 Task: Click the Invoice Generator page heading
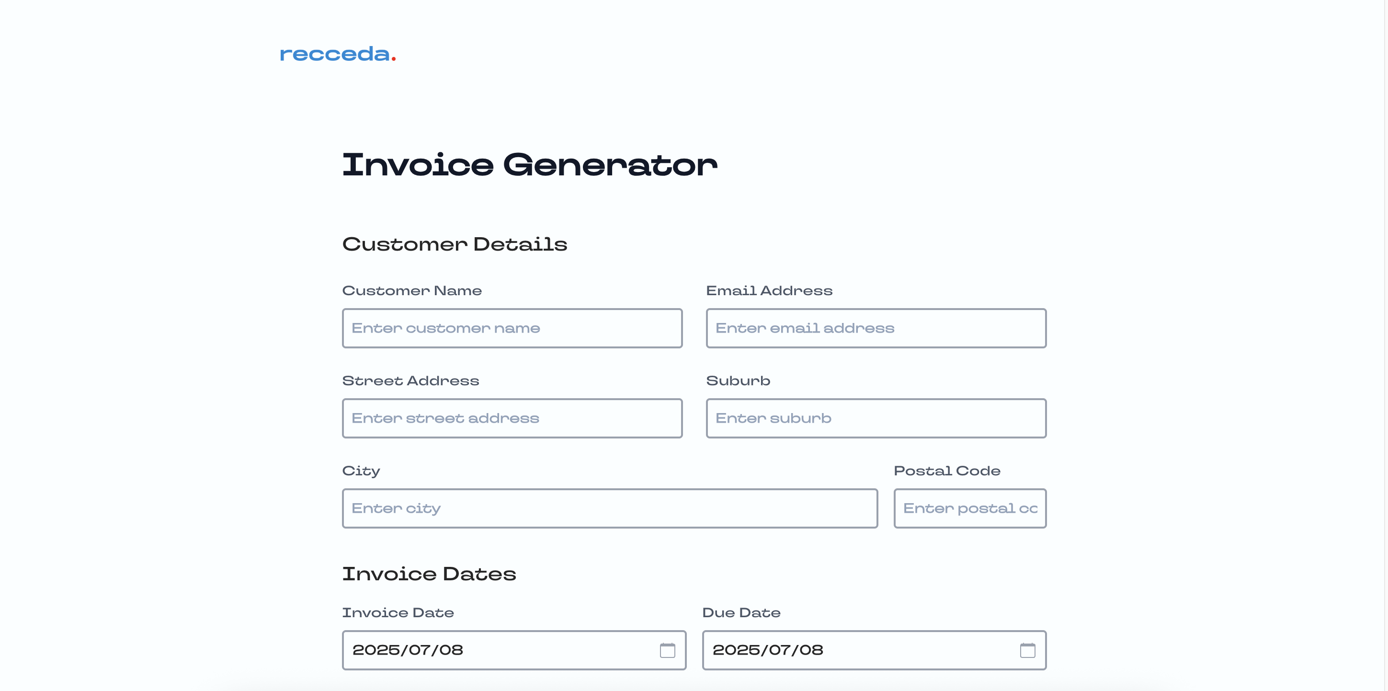click(530, 165)
